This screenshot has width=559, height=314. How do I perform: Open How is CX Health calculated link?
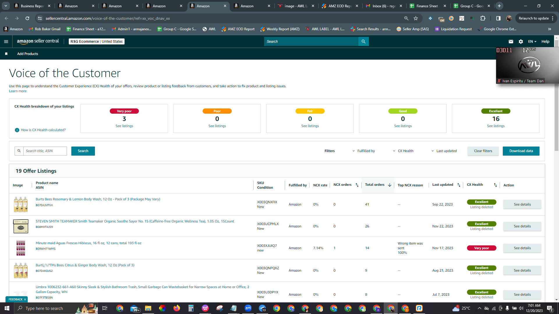43,130
